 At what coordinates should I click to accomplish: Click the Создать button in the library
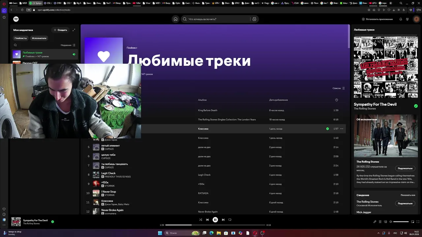[60, 30]
